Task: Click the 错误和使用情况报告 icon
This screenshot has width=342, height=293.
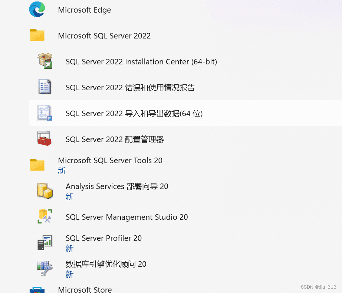Action: (x=45, y=87)
